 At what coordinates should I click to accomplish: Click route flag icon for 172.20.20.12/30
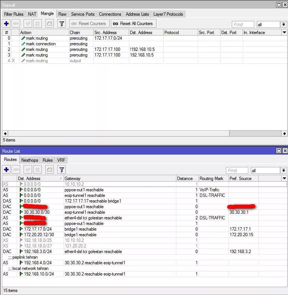click(x=21, y=235)
